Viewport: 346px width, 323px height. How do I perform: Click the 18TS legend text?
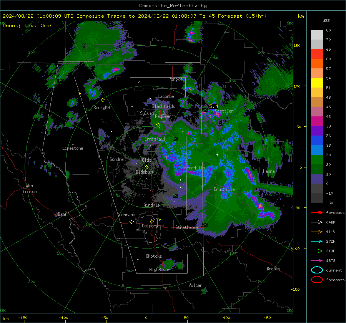(x=331, y=261)
